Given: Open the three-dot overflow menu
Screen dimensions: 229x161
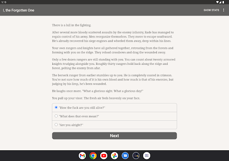Looking at the screenshot, I should pyautogui.click(x=224, y=10).
